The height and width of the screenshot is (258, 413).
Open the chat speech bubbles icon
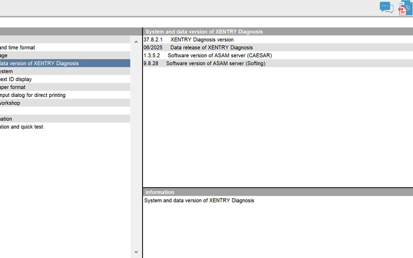(386, 7)
